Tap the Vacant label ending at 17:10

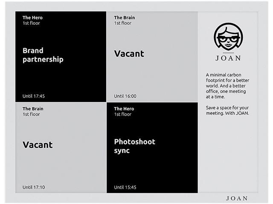click(38, 145)
